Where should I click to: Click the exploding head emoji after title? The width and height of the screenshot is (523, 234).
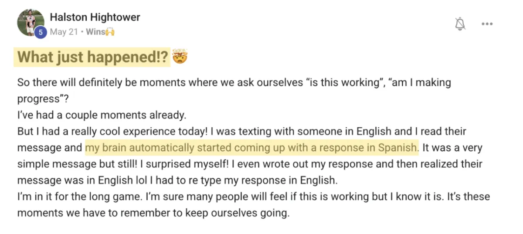179,57
